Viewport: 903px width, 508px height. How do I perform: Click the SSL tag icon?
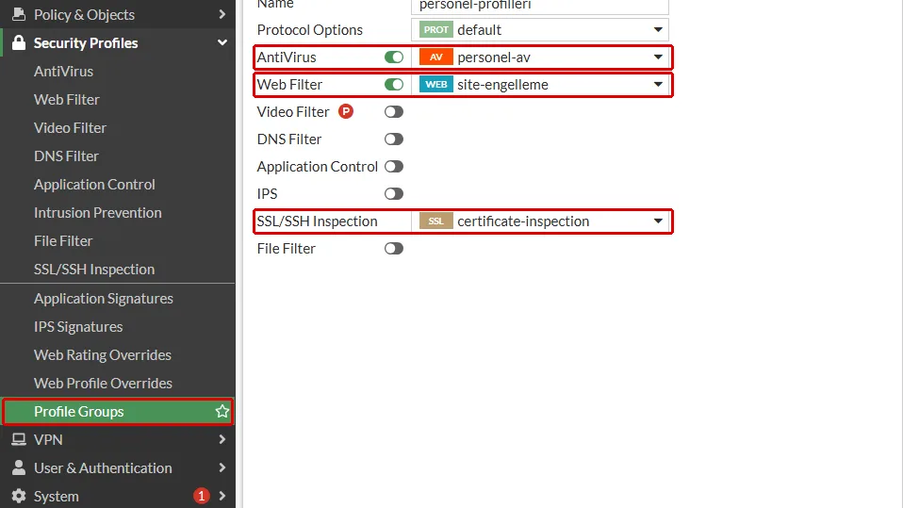pos(436,221)
